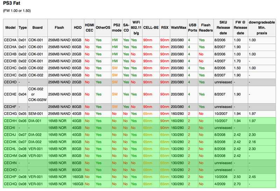Viewport: 280px width, 191px height.
Task: Click the 'HDMI CEC' column header
Action: (x=89, y=28)
